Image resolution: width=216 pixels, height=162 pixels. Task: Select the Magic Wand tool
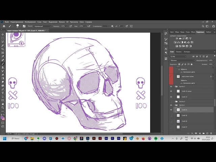coord(3,45)
